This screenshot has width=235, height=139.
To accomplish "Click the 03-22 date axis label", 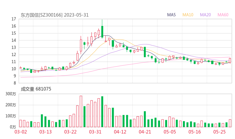I will [70, 132].
